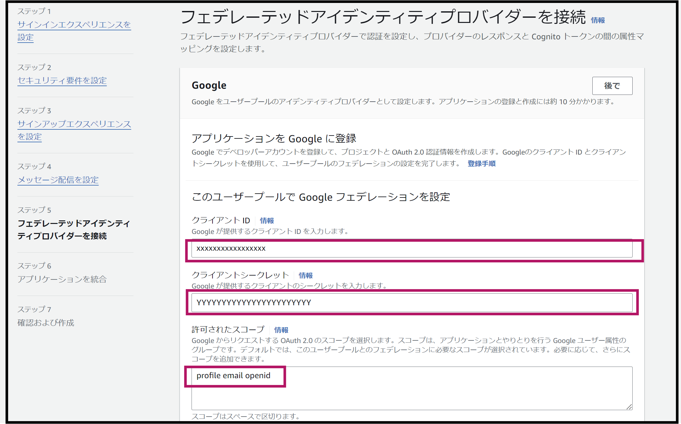The height and width of the screenshot is (424, 681).
Task: Click the Google section heading
Action: tap(209, 86)
